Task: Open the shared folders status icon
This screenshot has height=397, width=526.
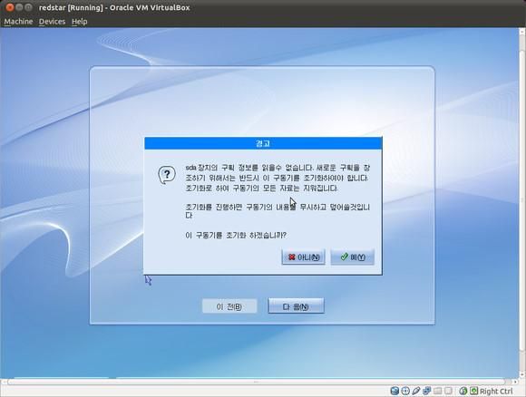Action: (x=438, y=391)
